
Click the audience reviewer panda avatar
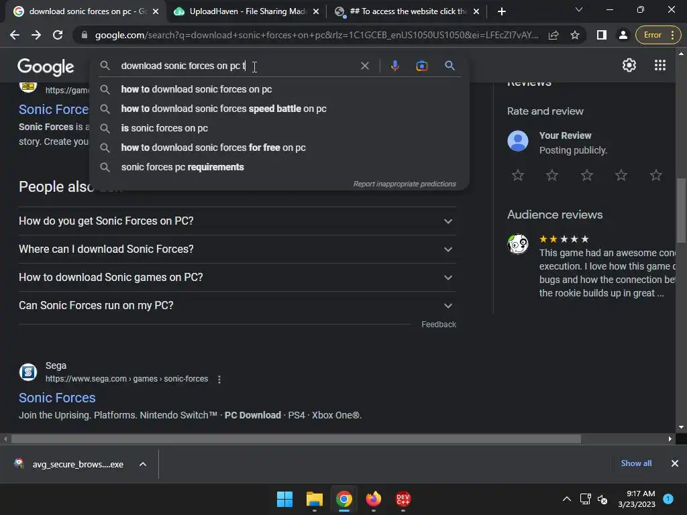point(518,244)
